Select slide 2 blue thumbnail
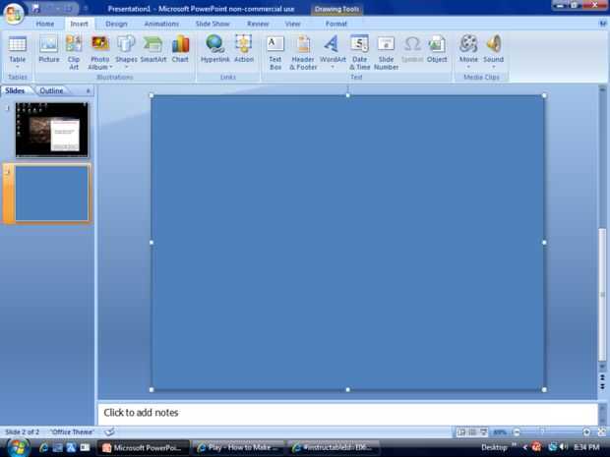Screen dimensions: 610x457 pyautogui.click(x=51, y=194)
